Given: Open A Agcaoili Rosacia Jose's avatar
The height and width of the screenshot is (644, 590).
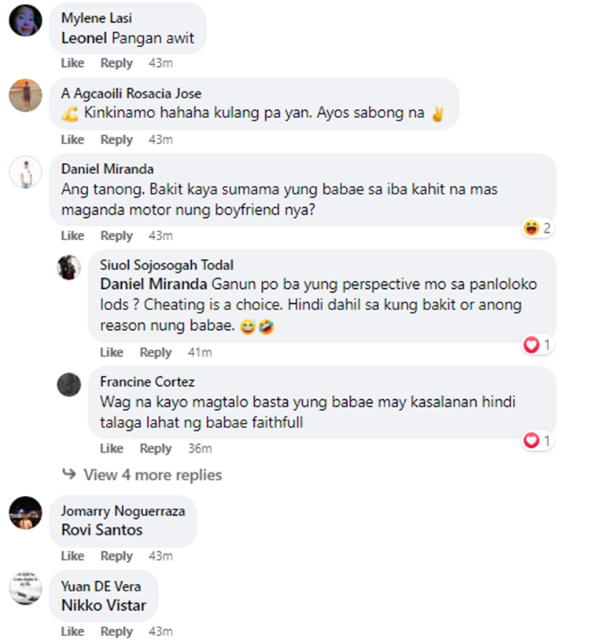Looking at the screenshot, I should tap(25, 95).
